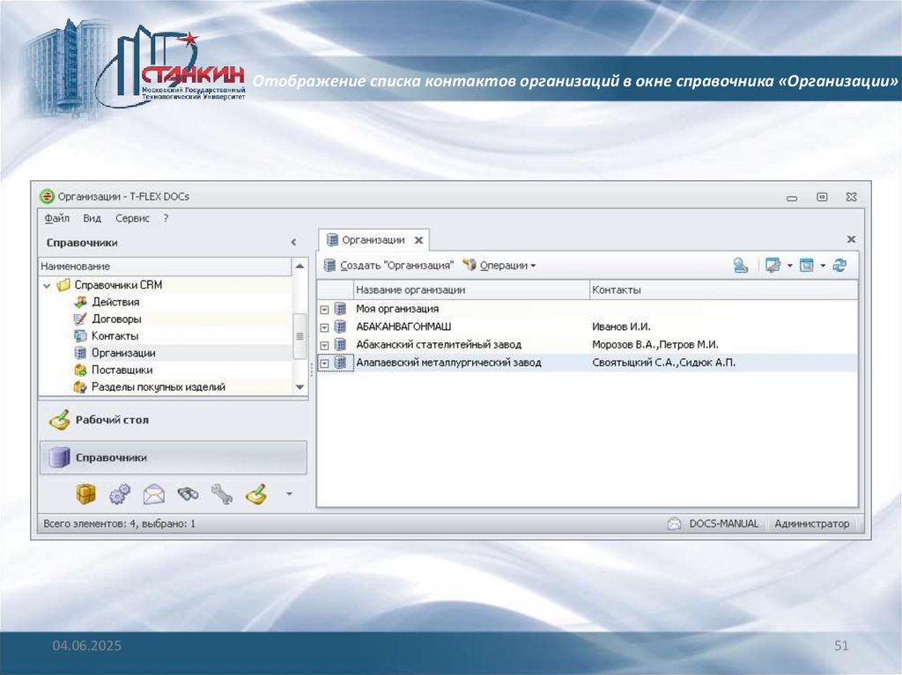Open the Сервис menu

(132, 218)
